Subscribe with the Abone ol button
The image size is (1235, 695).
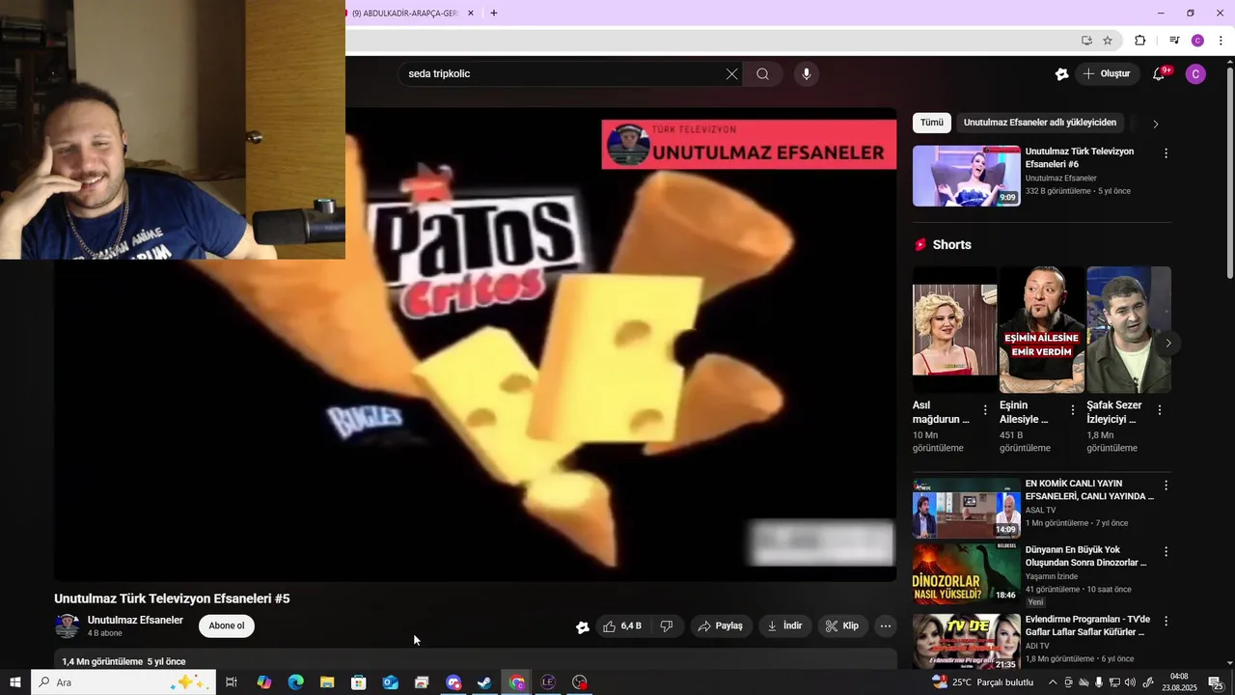227,625
